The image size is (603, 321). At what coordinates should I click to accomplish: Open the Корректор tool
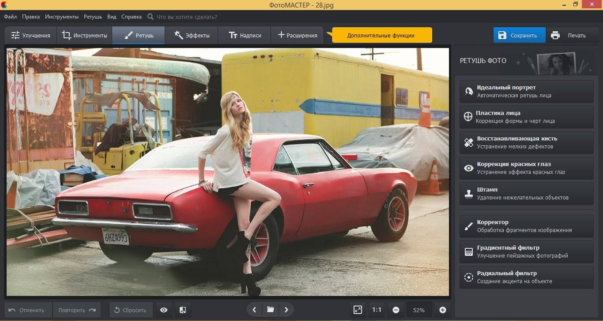(526, 226)
